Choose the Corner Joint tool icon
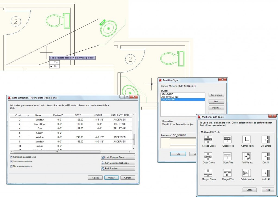 pyautogui.click(x=246, y=139)
